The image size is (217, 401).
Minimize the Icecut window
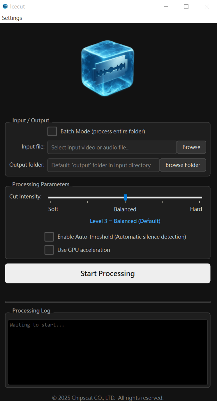point(166,6)
